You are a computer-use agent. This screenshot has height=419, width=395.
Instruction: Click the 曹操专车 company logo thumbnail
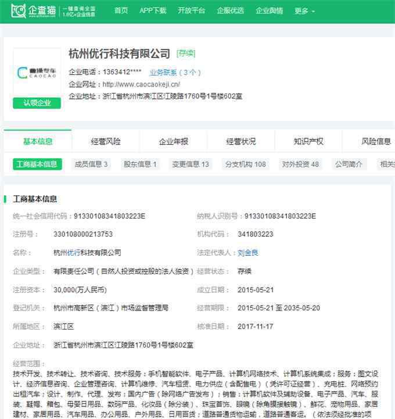[x=37, y=73]
